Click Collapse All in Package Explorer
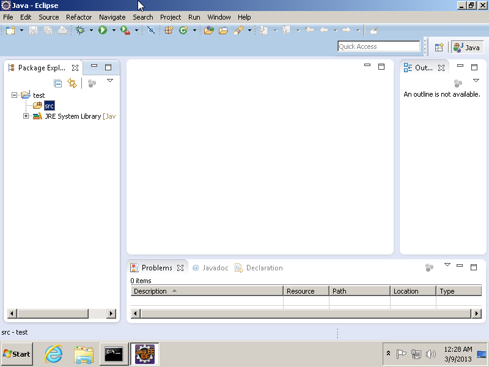The width and height of the screenshot is (489, 367). (57, 83)
